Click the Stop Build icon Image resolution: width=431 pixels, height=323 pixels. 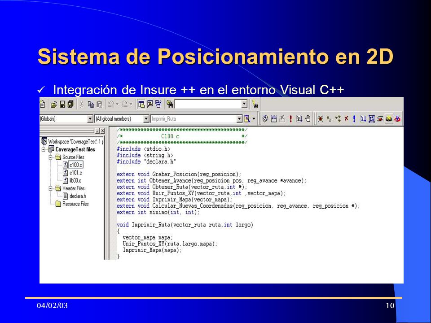click(282, 118)
